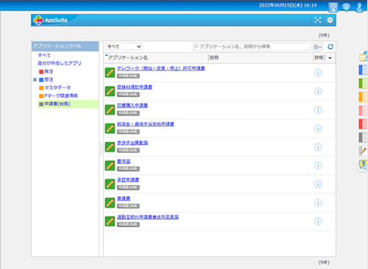Open the 通勤定期代申請書兼住所変更届 app link
368x269 pixels.
click(148, 217)
